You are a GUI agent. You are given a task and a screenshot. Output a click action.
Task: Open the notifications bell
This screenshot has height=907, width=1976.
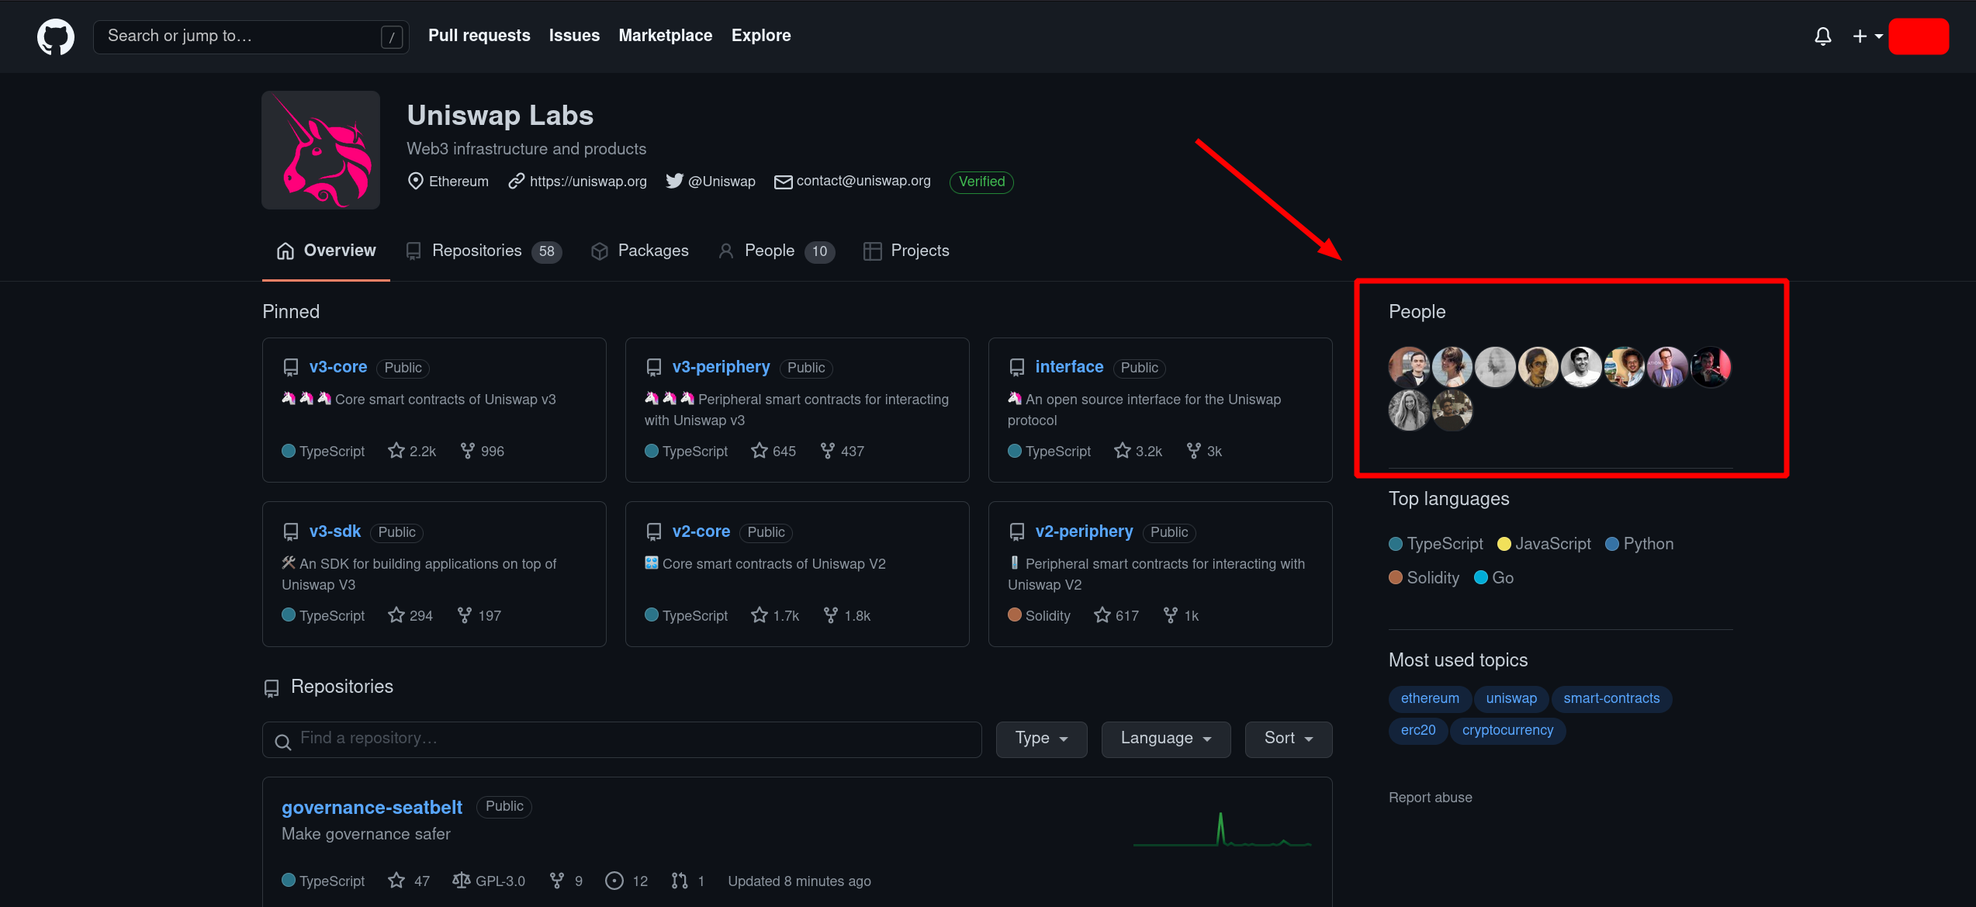(x=1822, y=36)
